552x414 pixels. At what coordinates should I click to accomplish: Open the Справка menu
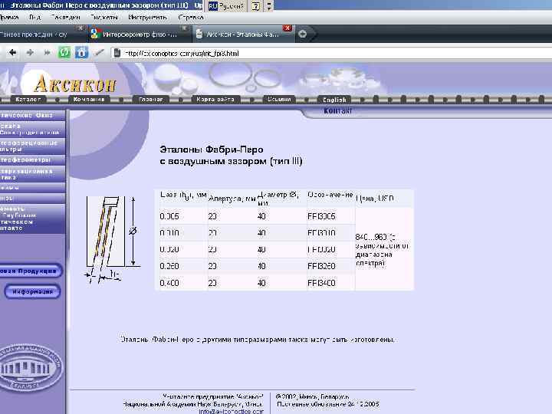pyautogui.click(x=191, y=17)
